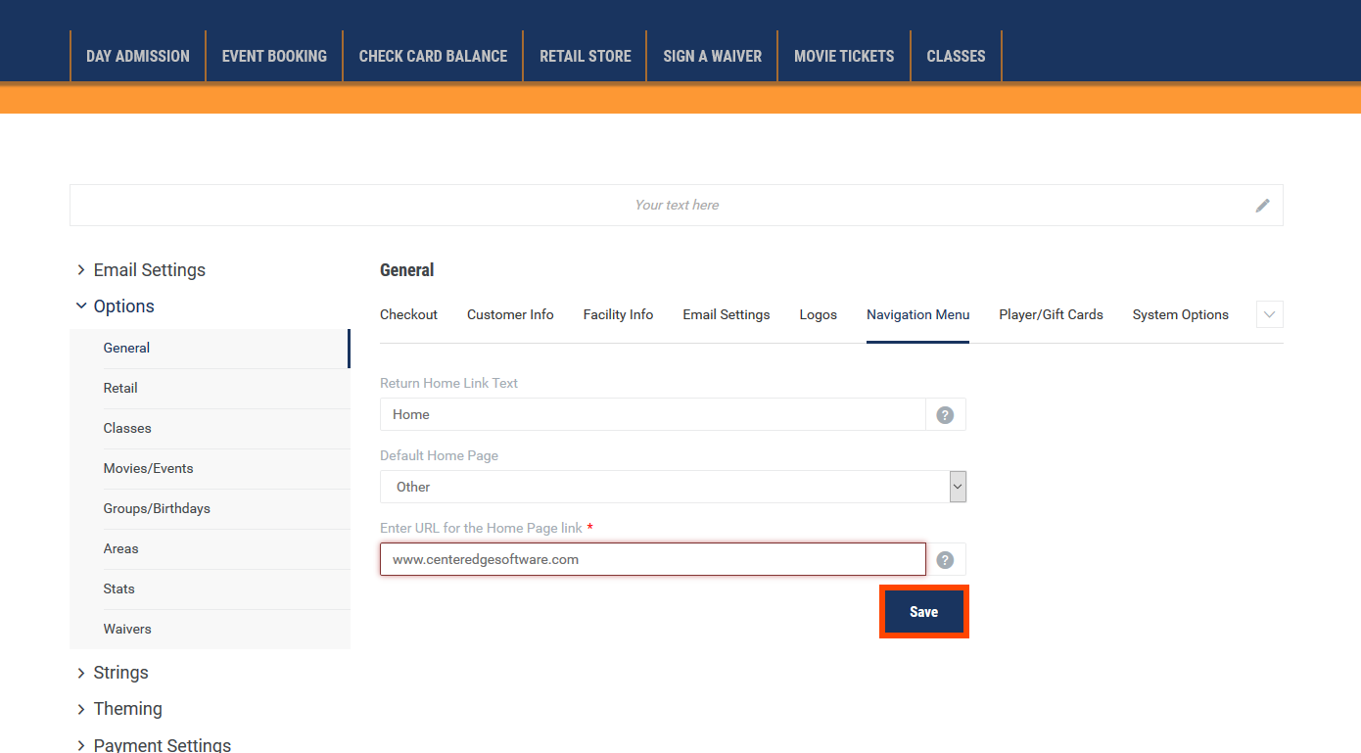Open Event Booking in the top navigation
The width and height of the screenshot is (1361, 753).
pyautogui.click(x=274, y=56)
